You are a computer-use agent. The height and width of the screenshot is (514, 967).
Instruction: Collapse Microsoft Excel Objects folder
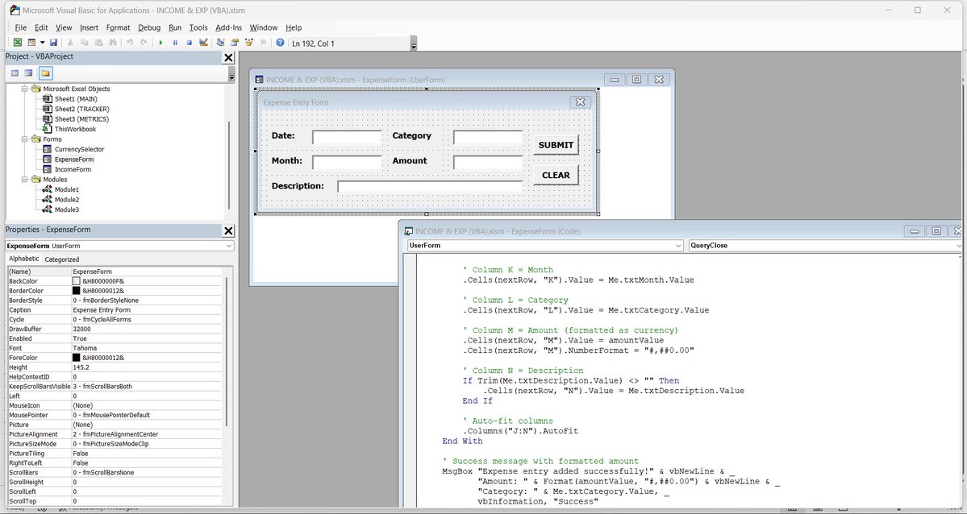pos(25,89)
